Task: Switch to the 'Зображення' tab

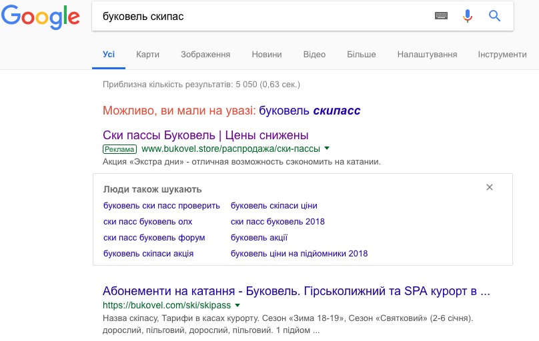Action: 205,54
